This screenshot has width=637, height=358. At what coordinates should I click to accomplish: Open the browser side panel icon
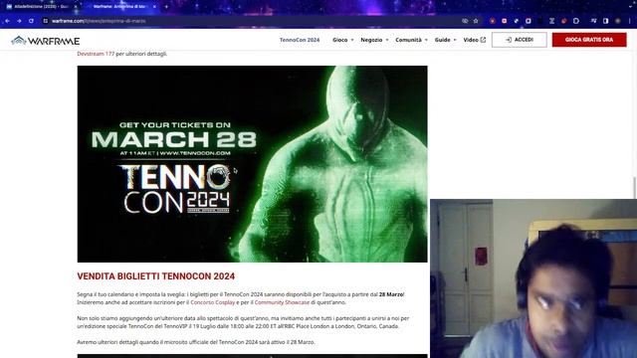click(x=606, y=21)
